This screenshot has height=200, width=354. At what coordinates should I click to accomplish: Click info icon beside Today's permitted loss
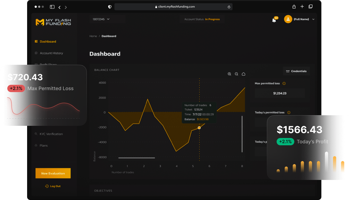tap(289, 112)
